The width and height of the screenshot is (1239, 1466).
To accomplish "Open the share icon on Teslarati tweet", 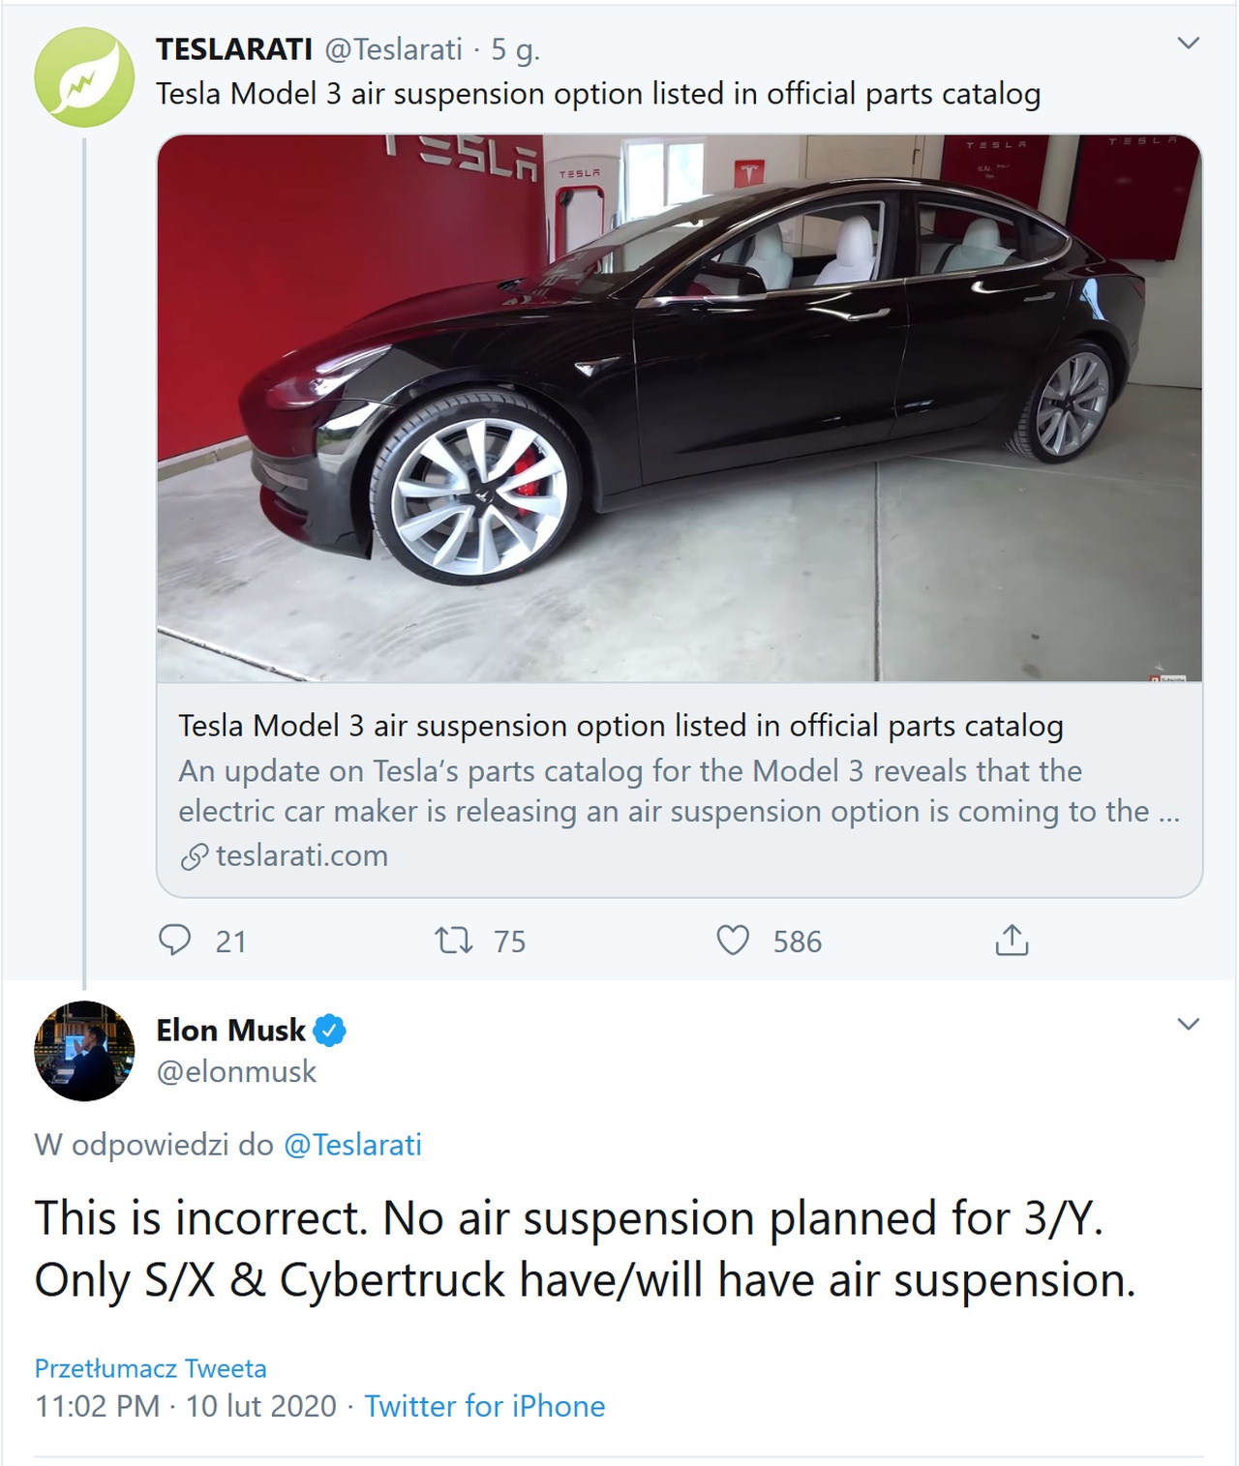I will [1012, 940].
